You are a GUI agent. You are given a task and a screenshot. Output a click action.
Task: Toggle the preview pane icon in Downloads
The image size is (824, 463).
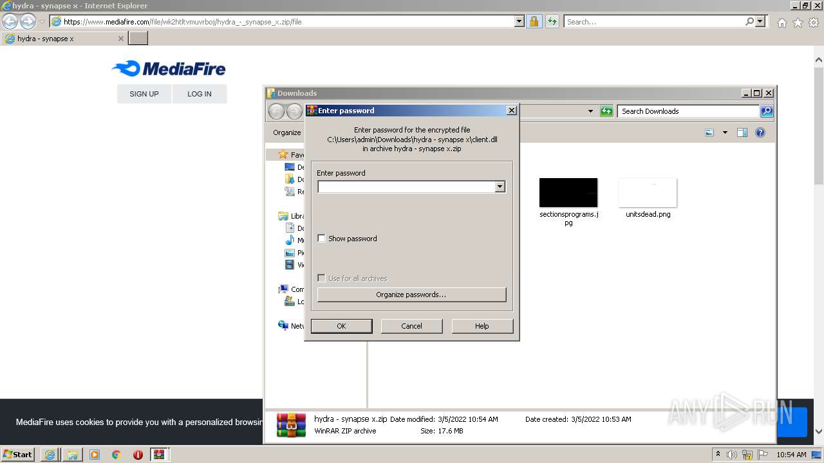point(742,132)
